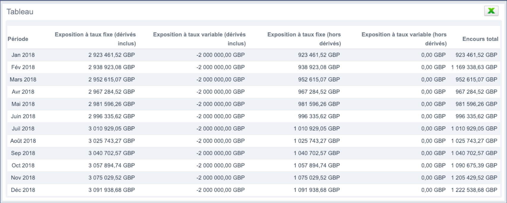Click the value 3 040 702,57 GBP
507x203 pixels.
112,153
